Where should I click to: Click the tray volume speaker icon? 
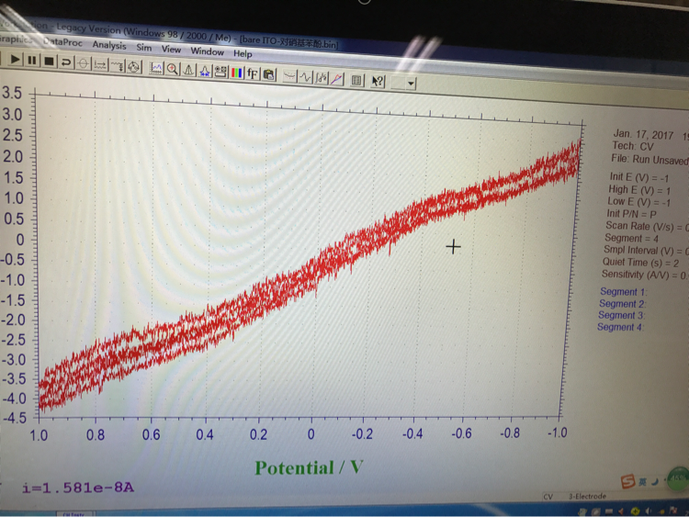pos(649,511)
